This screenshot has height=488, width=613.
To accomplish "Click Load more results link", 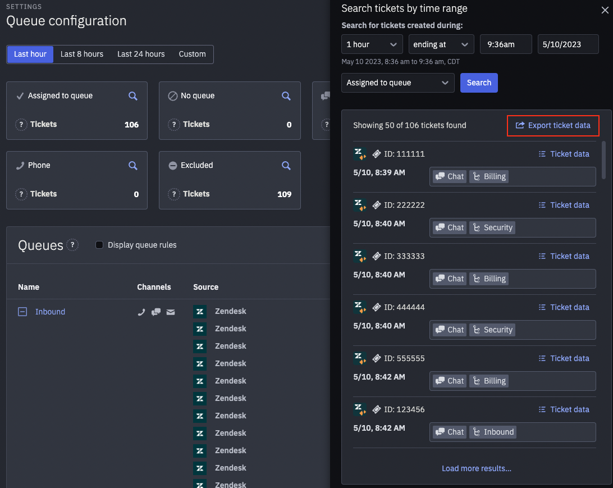I will point(476,468).
